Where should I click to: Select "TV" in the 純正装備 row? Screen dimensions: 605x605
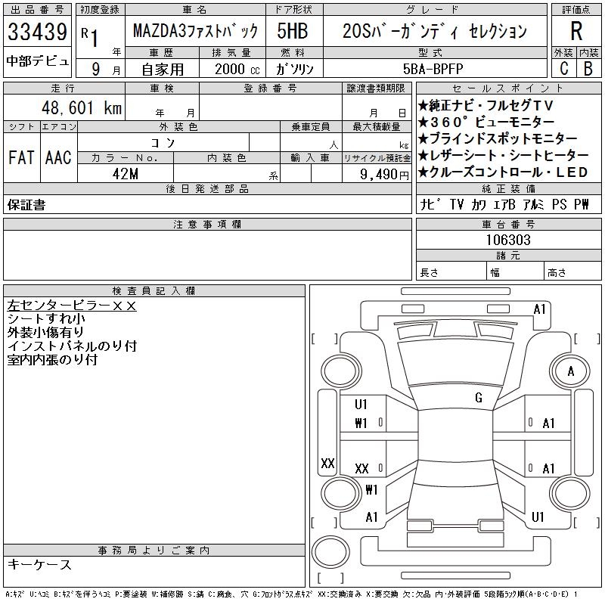[457, 204]
